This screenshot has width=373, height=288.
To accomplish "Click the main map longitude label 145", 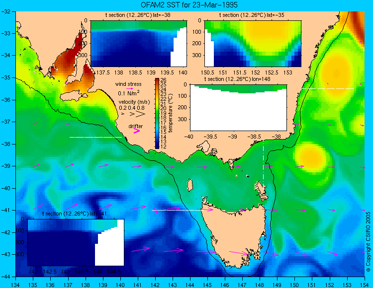I will 208,285.
